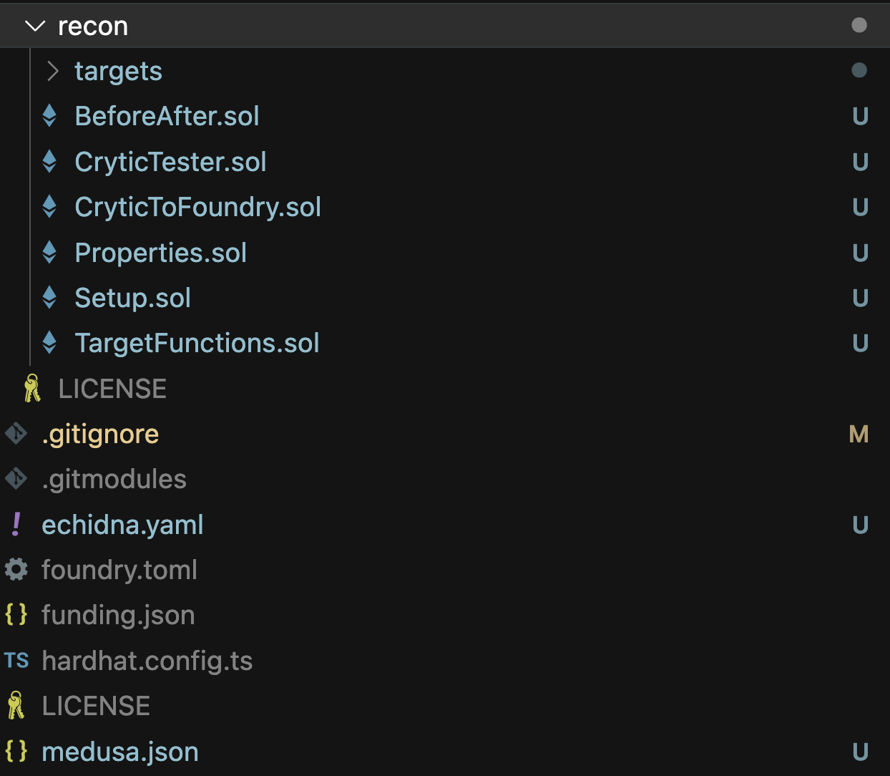This screenshot has width=890, height=776.
Task: Click the TS icon for hardhat.config.ts
Action: (x=16, y=660)
